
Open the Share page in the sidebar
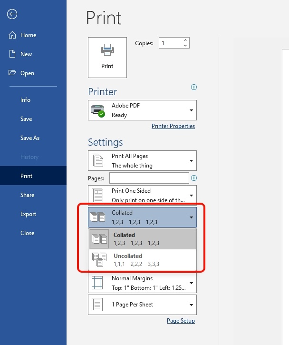pyautogui.click(x=33, y=195)
